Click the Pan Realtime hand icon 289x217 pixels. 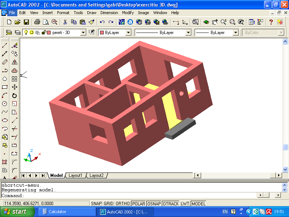tap(215, 22)
